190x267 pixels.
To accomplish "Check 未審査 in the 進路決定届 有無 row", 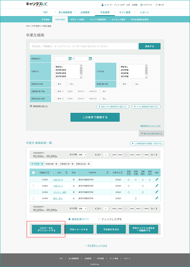I will 65,98.
